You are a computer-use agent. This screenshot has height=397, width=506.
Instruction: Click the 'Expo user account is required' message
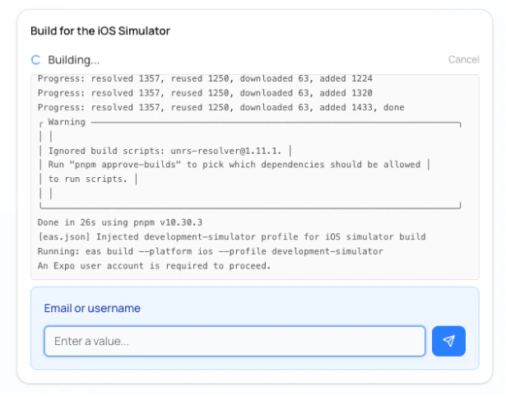[x=155, y=265]
